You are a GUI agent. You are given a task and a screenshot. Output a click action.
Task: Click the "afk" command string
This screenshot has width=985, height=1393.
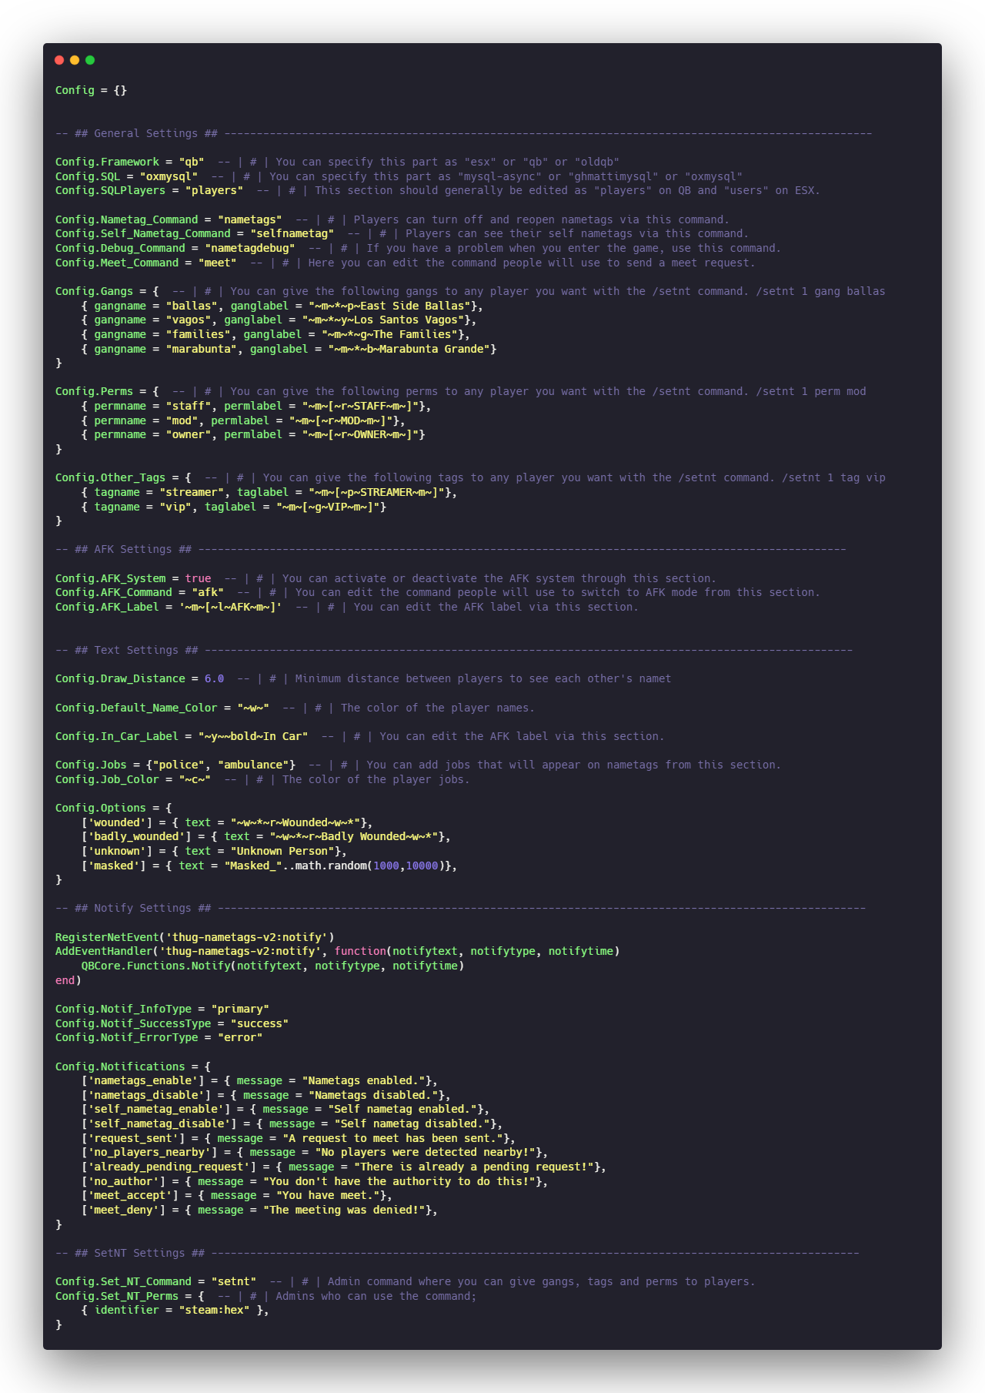click(x=208, y=592)
